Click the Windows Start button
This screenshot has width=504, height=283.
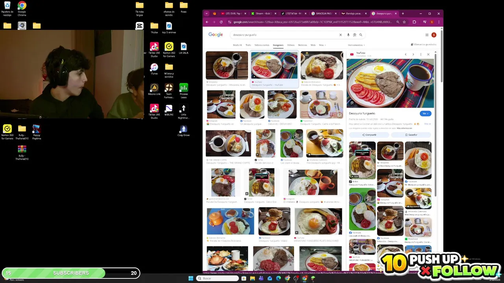click(191, 278)
